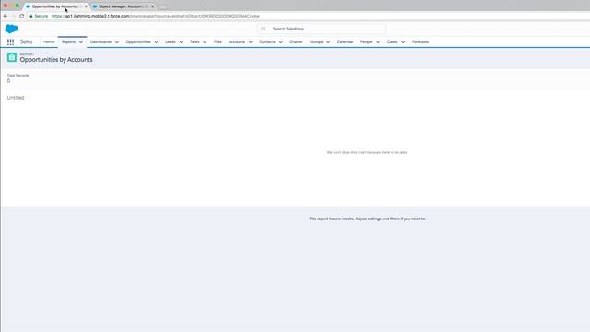Image resolution: width=590 pixels, height=332 pixels.
Task: Click the browser address bar URL
Action: click(156, 16)
